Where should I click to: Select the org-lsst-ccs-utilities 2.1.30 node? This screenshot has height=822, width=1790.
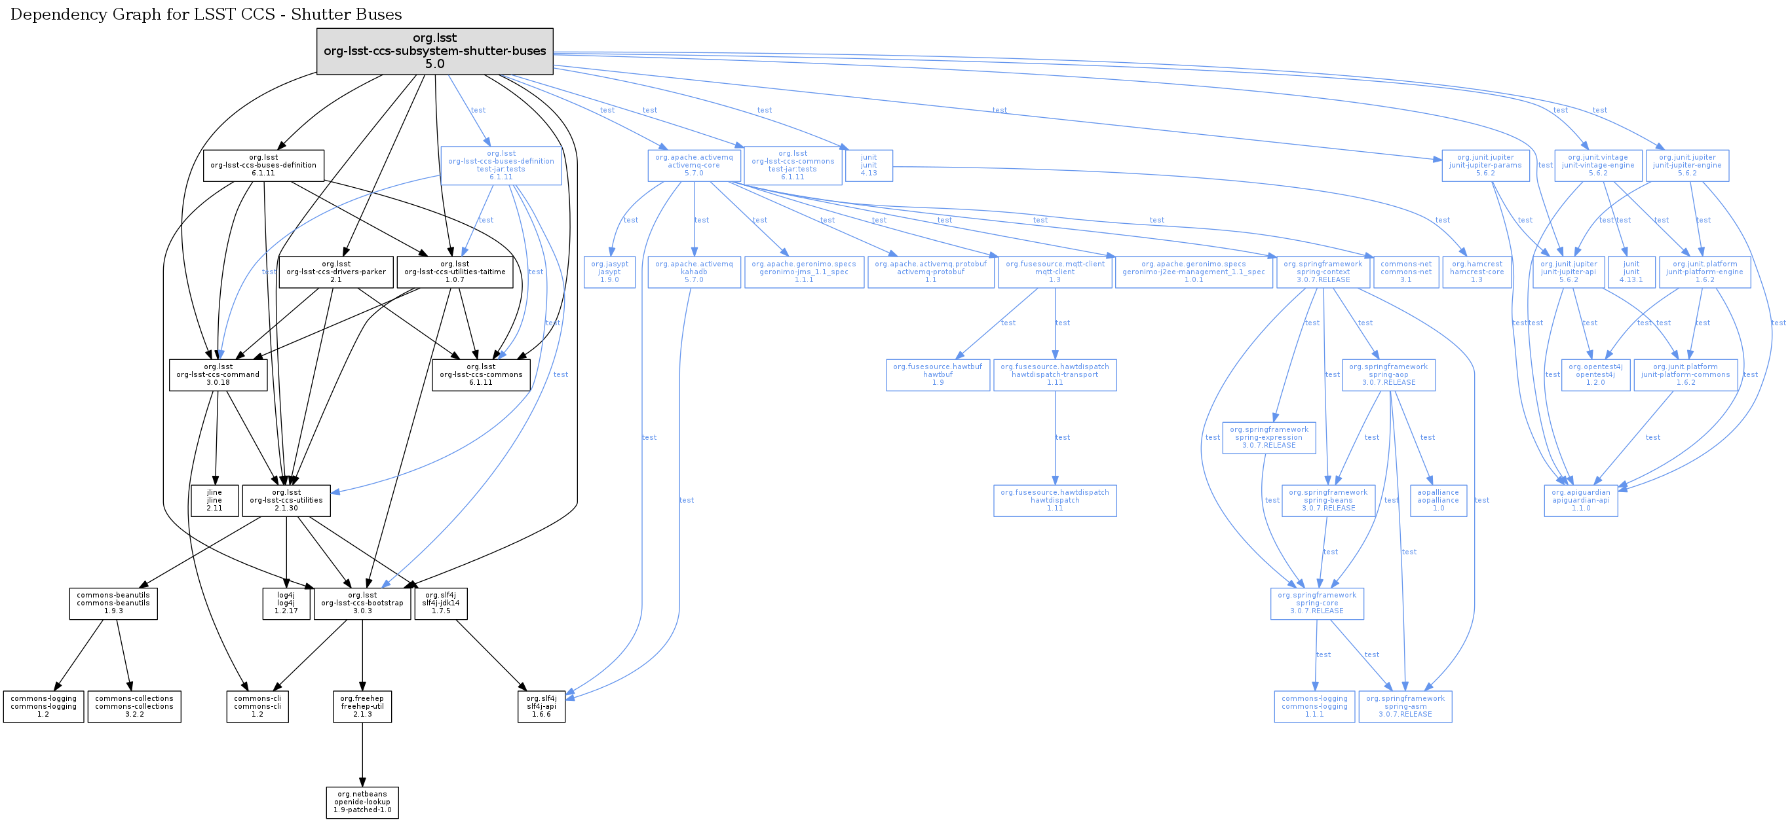tap(286, 501)
